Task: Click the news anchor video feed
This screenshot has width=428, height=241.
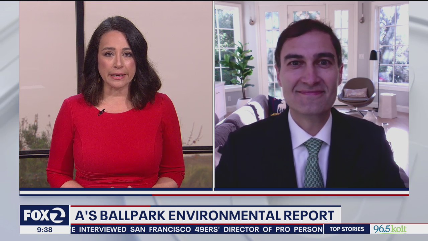Action: 116,94
